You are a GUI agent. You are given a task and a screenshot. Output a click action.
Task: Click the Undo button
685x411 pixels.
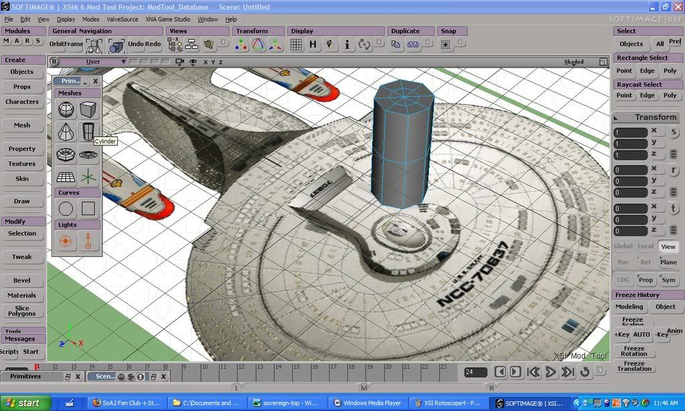[x=135, y=44]
